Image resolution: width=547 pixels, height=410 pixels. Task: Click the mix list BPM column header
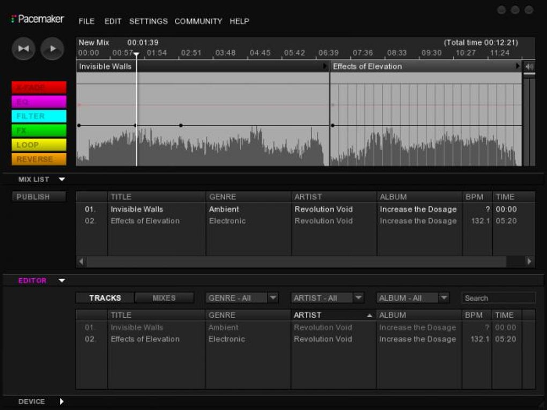coord(477,197)
